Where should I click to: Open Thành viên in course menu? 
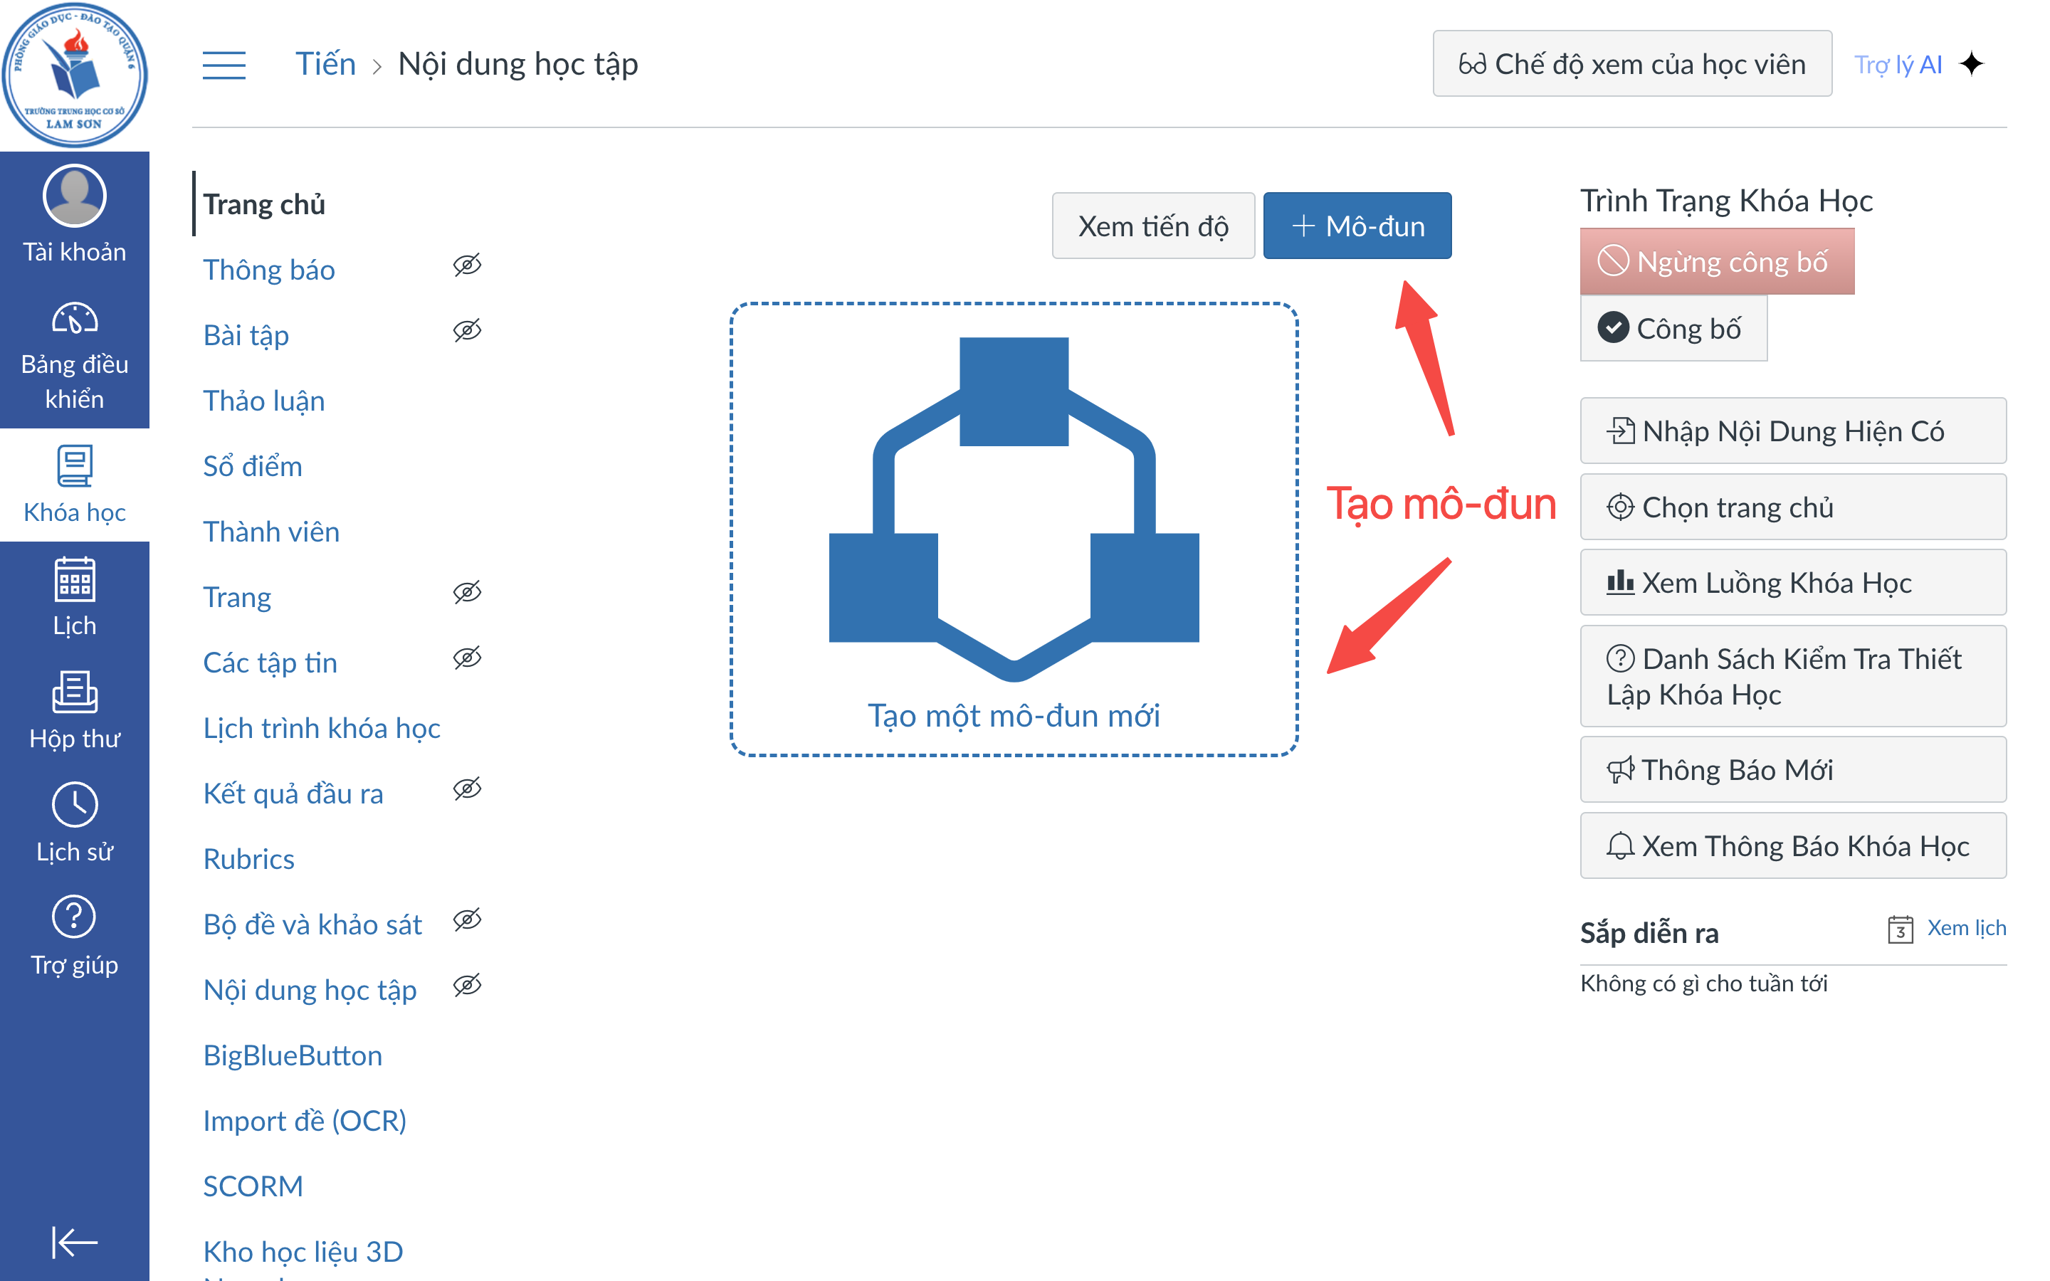(271, 531)
